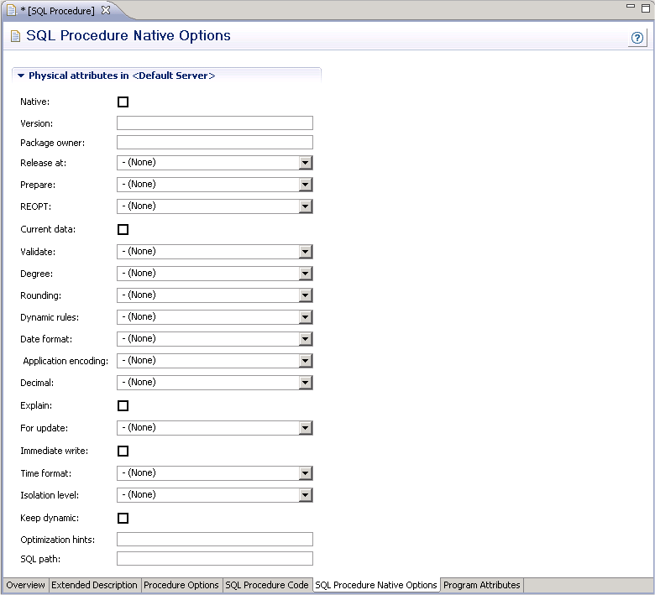This screenshot has width=655, height=595.
Task: Enable Immediate write checkbox
Action: [x=123, y=451]
